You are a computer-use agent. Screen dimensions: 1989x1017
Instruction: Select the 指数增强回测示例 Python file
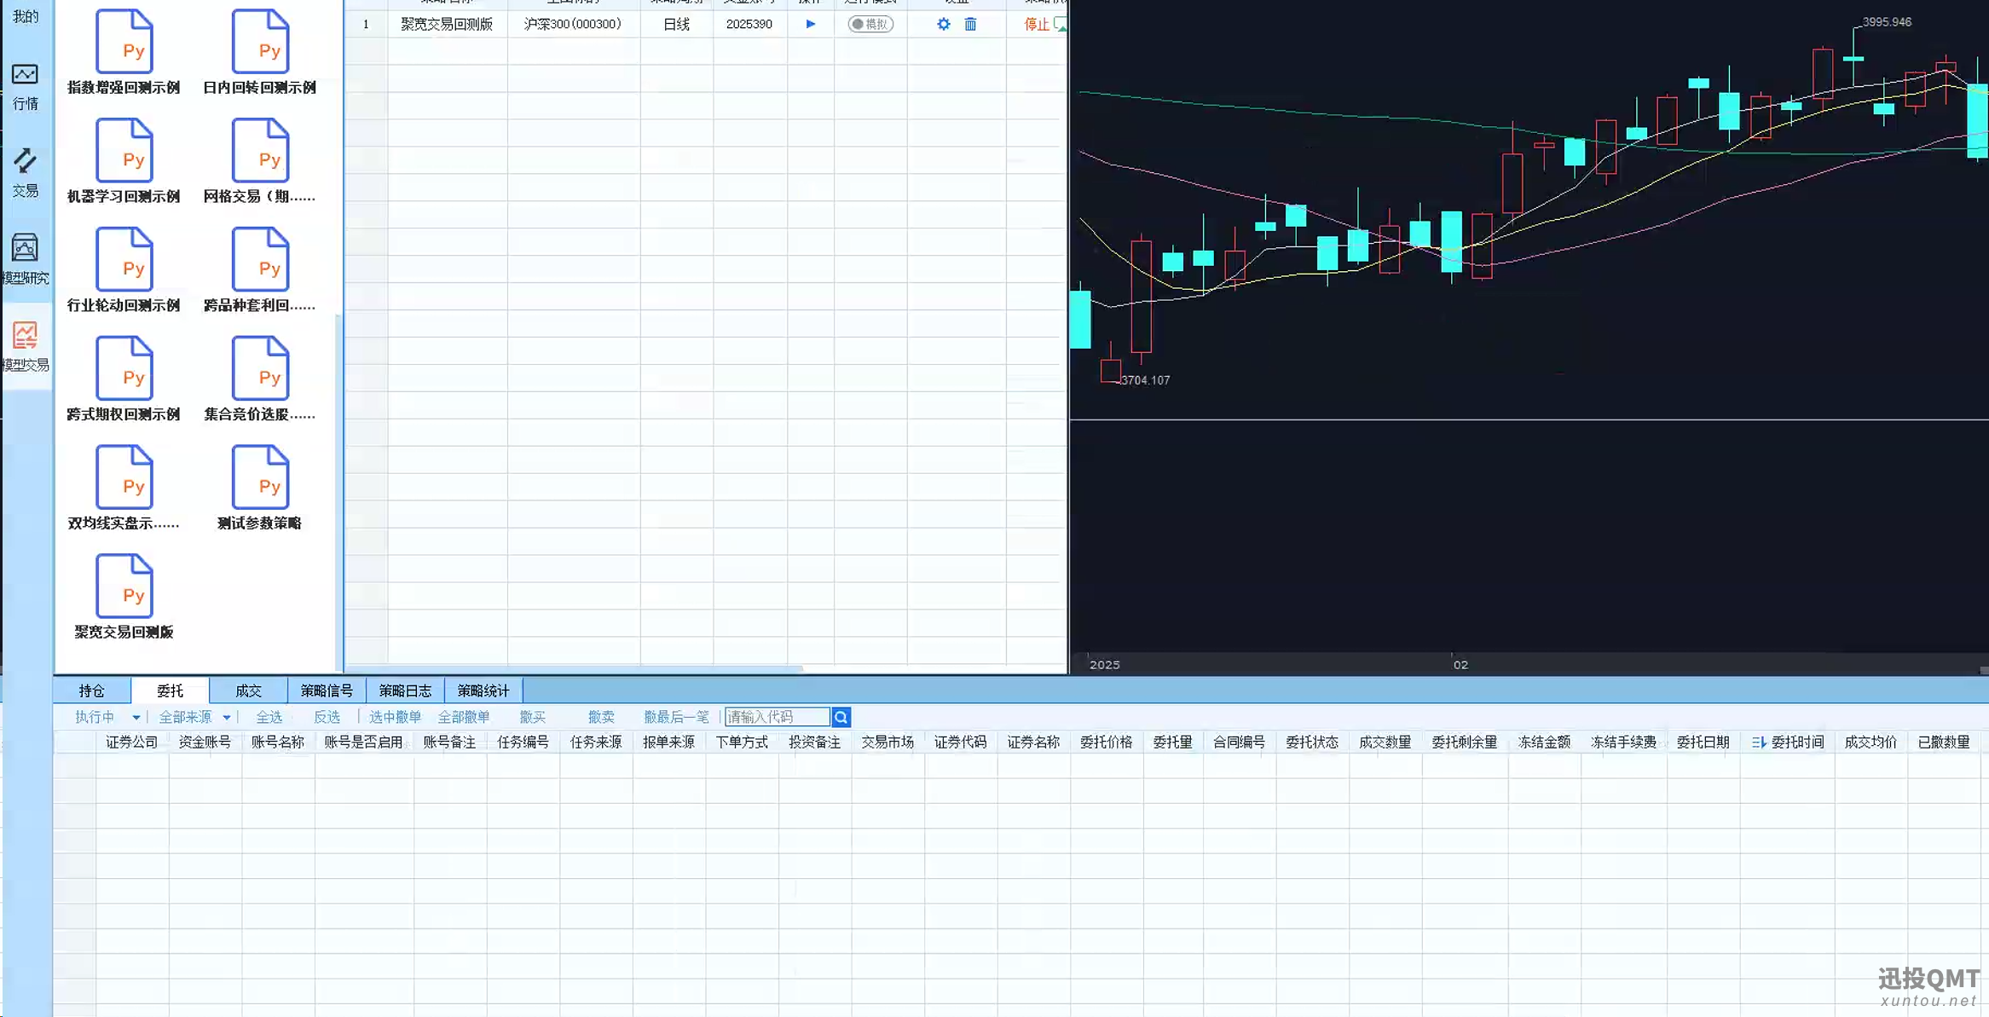click(x=124, y=52)
